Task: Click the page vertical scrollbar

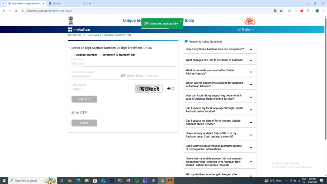Action: (x=325, y=79)
